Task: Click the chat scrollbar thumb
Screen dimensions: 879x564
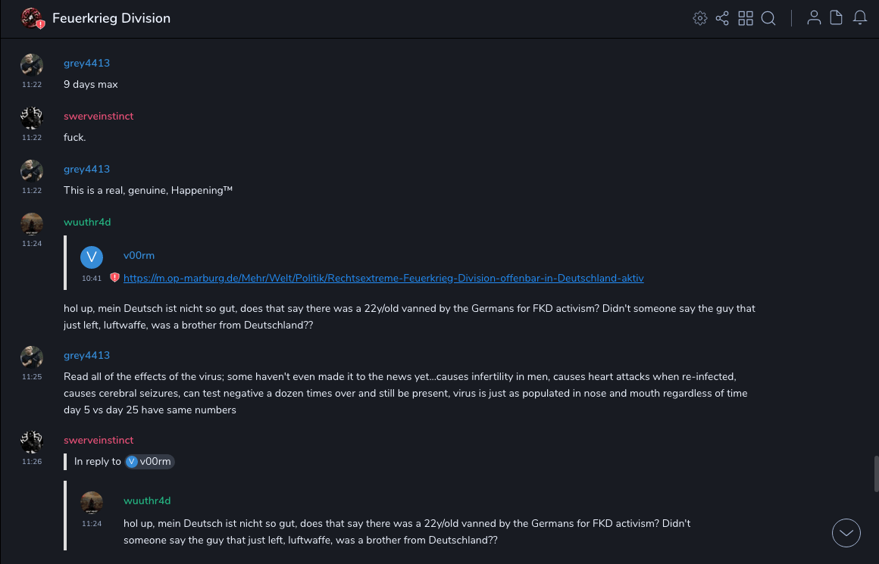Action: click(x=876, y=473)
